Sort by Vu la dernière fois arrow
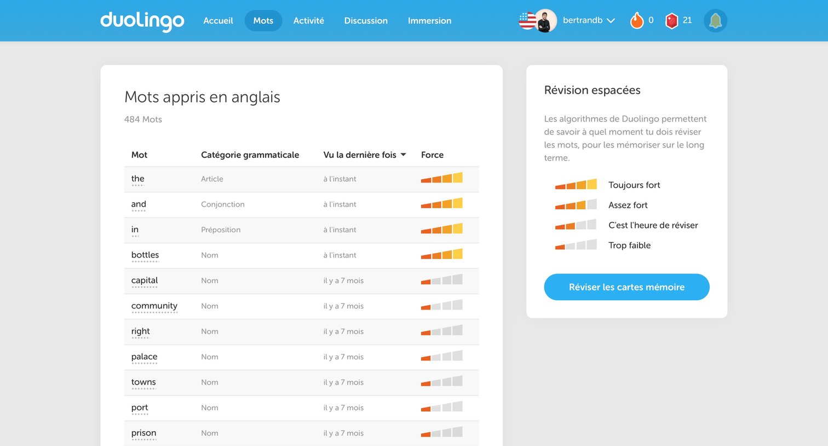The height and width of the screenshot is (446, 828). tap(404, 155)
